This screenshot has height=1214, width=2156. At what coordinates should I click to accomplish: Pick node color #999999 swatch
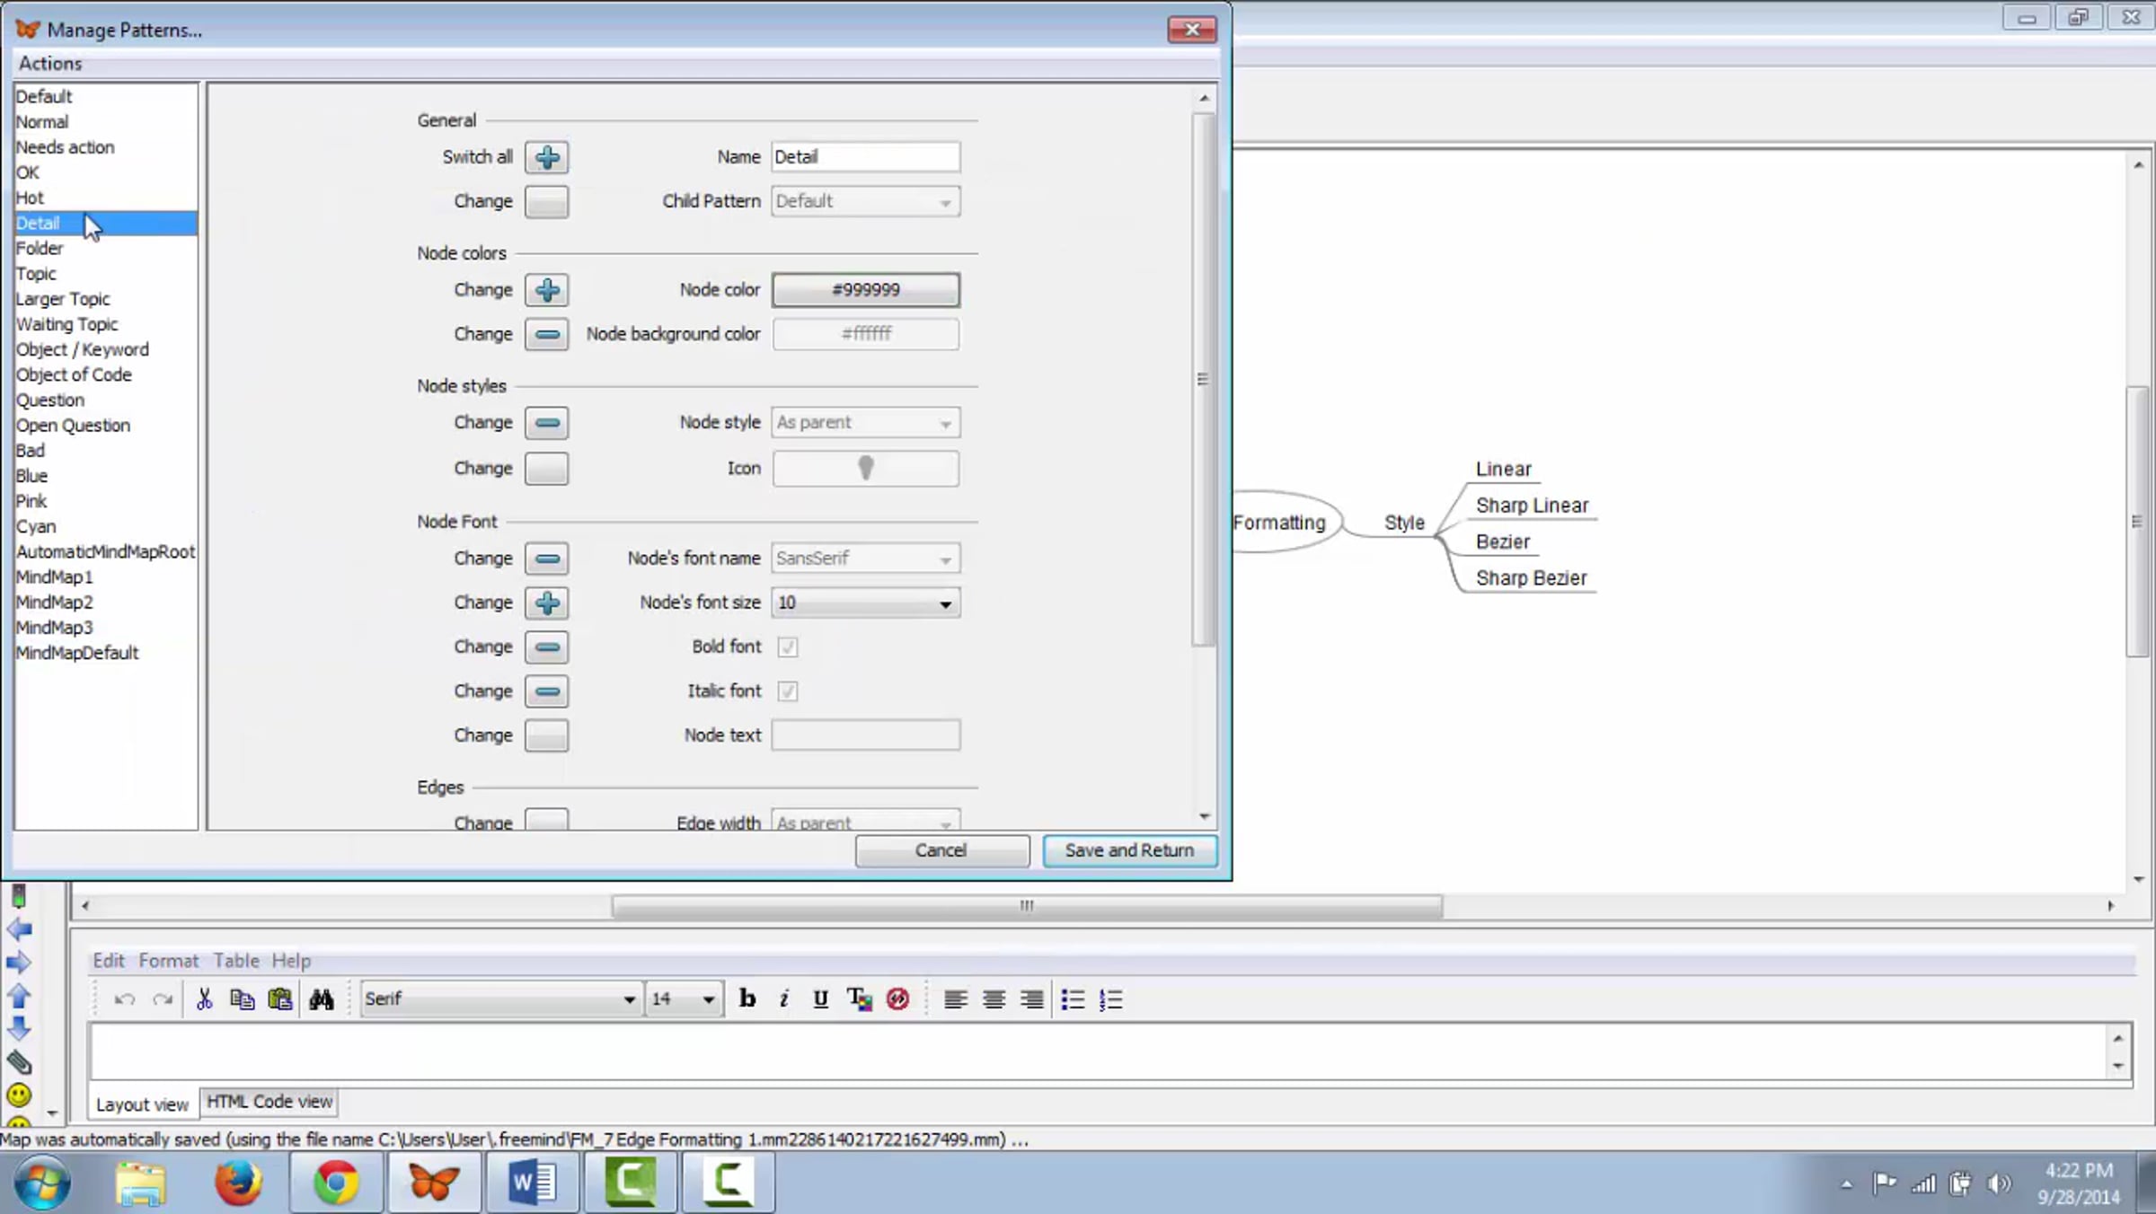(x=865, y=290)
